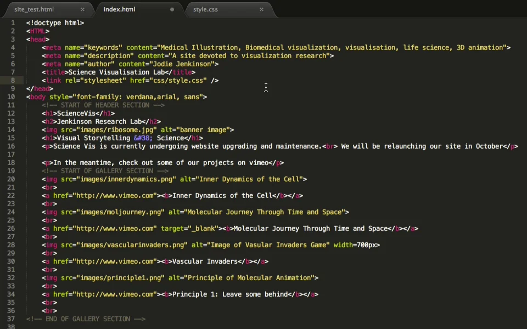Click the 'START OF GALLERY SECTION' comment
The width and height of the screenshot is (527, 329).
pyautogui.click(x=105, y=171)
